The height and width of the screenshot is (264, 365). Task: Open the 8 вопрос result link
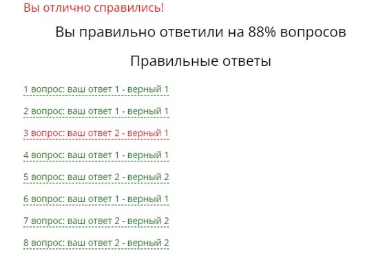[x=96, y=243]
